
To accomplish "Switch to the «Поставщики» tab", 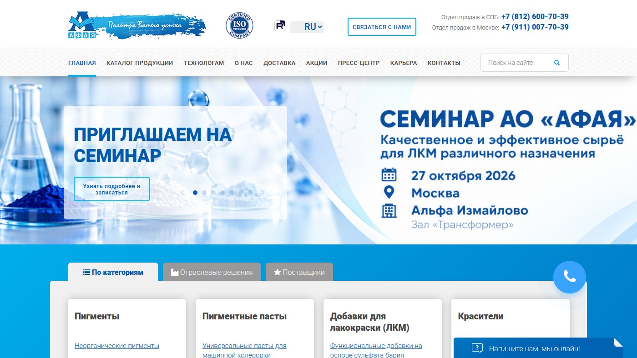I will coord(299,272).
